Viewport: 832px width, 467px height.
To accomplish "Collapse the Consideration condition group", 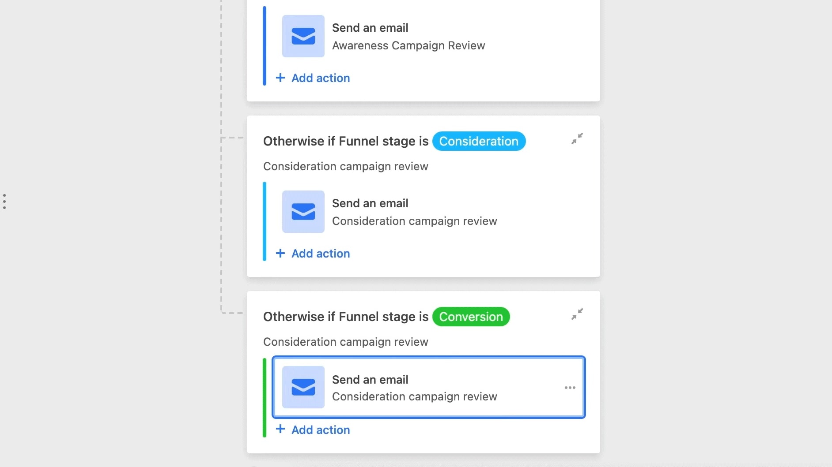I will [577, 138].
